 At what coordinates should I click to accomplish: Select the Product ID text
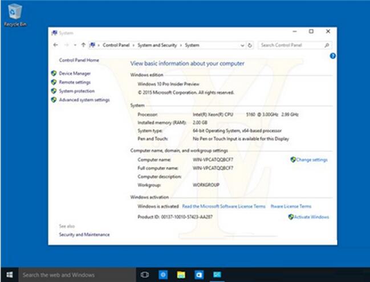[175, 217]
